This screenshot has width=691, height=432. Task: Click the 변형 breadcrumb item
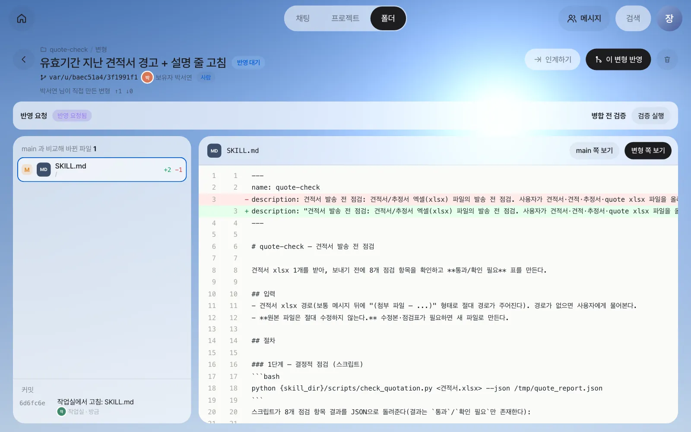point(101,50)
